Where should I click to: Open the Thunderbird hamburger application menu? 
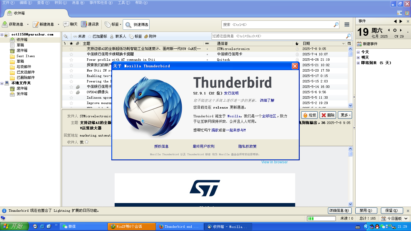[x=347, y=25]
